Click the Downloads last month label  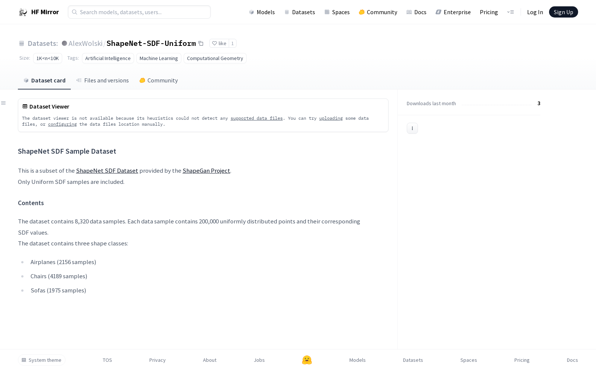pos(431,104)
